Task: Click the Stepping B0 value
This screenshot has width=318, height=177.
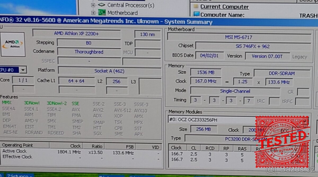Action: tap(89, 43)
